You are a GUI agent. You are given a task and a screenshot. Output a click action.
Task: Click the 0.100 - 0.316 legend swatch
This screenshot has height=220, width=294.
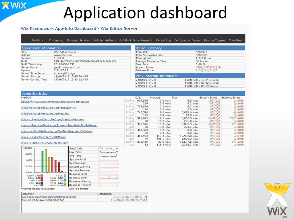[x=42, y=176]
